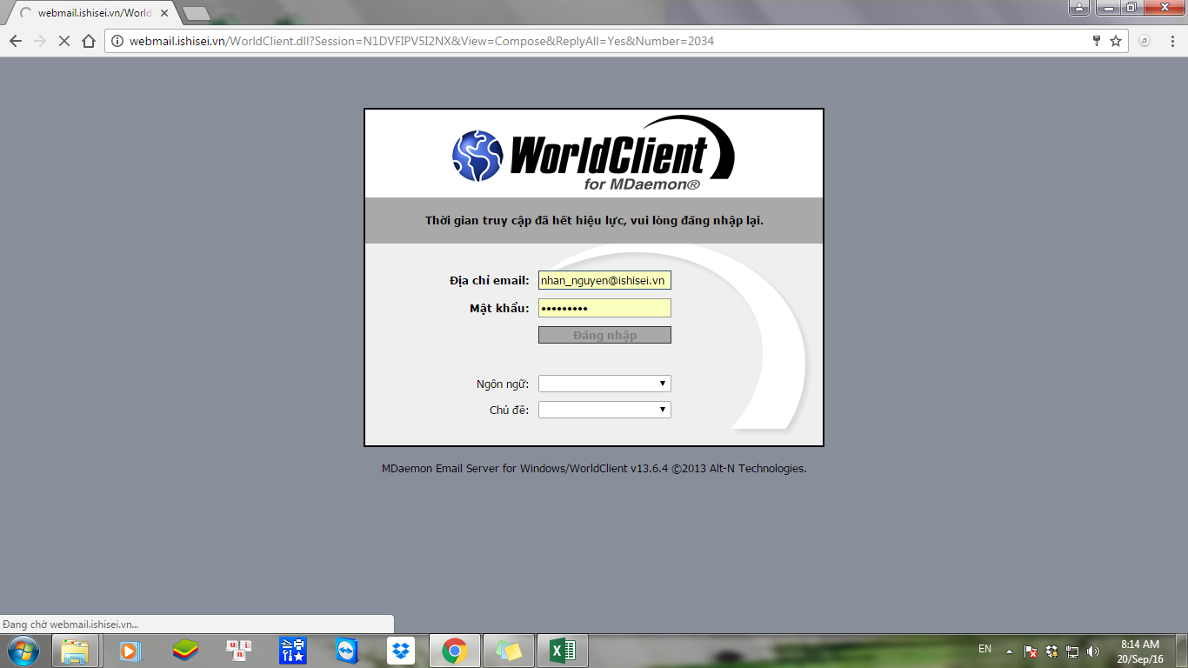Viewport: 1188px width, 668px height.
Task: Launch BlueStacks from the taskbar
Action: click(x=185, y=651)
